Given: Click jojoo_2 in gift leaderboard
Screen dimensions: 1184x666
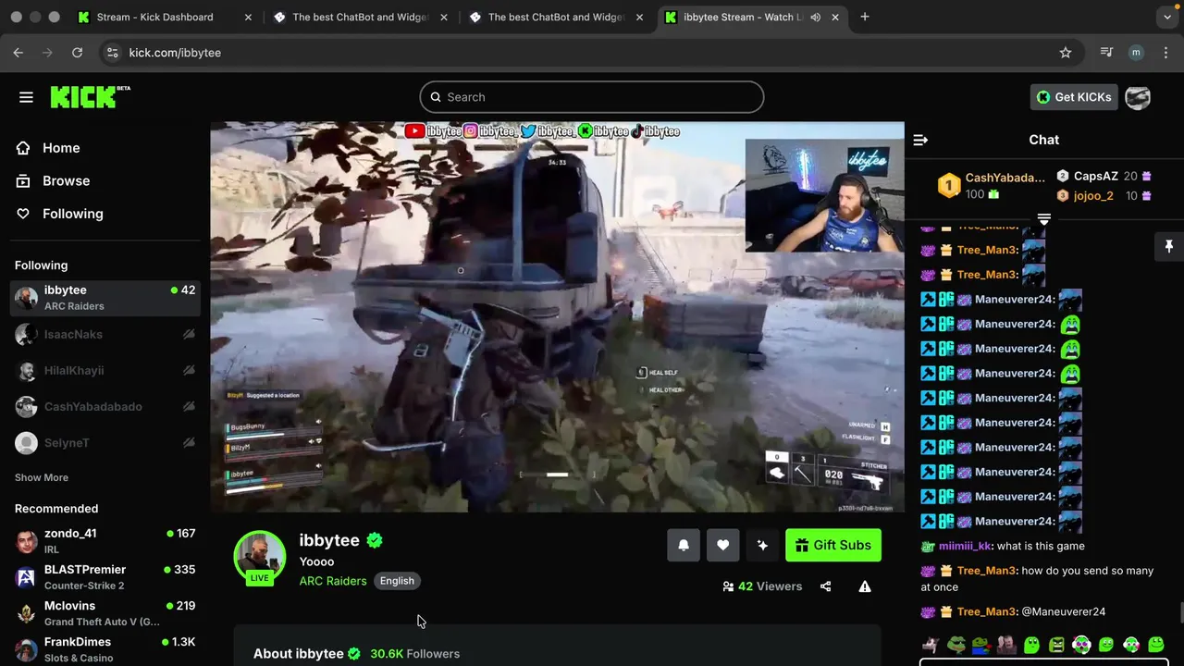Looking at the screenshot, I should pyautogui.click(x=1092, y=196).
